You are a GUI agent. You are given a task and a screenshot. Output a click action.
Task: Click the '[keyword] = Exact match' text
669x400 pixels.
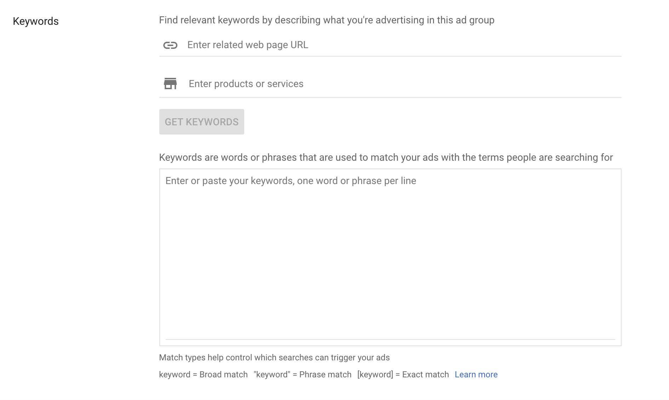click(403, 375)
